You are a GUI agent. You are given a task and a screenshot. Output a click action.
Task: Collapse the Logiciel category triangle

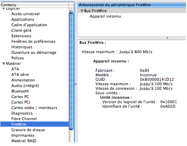[x=3, y=9]
